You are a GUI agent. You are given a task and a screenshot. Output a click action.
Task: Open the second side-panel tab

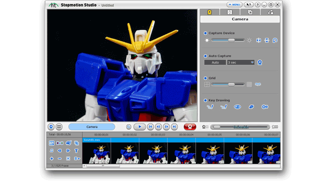tap(230, 12)
